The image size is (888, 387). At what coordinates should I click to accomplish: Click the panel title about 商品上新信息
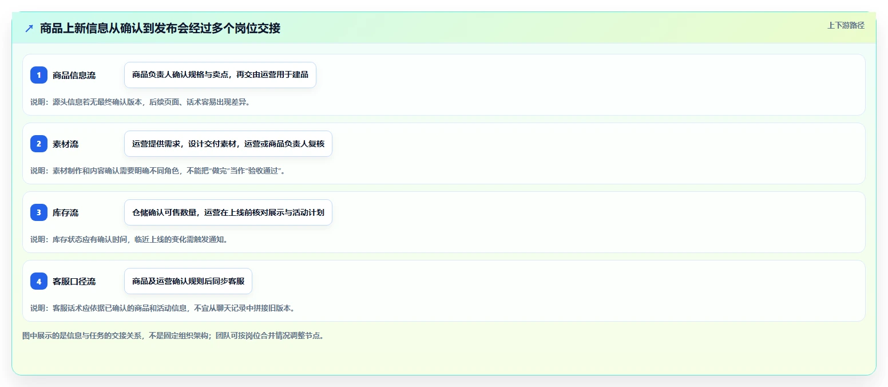pyautogui.click(x=160, y=28)
